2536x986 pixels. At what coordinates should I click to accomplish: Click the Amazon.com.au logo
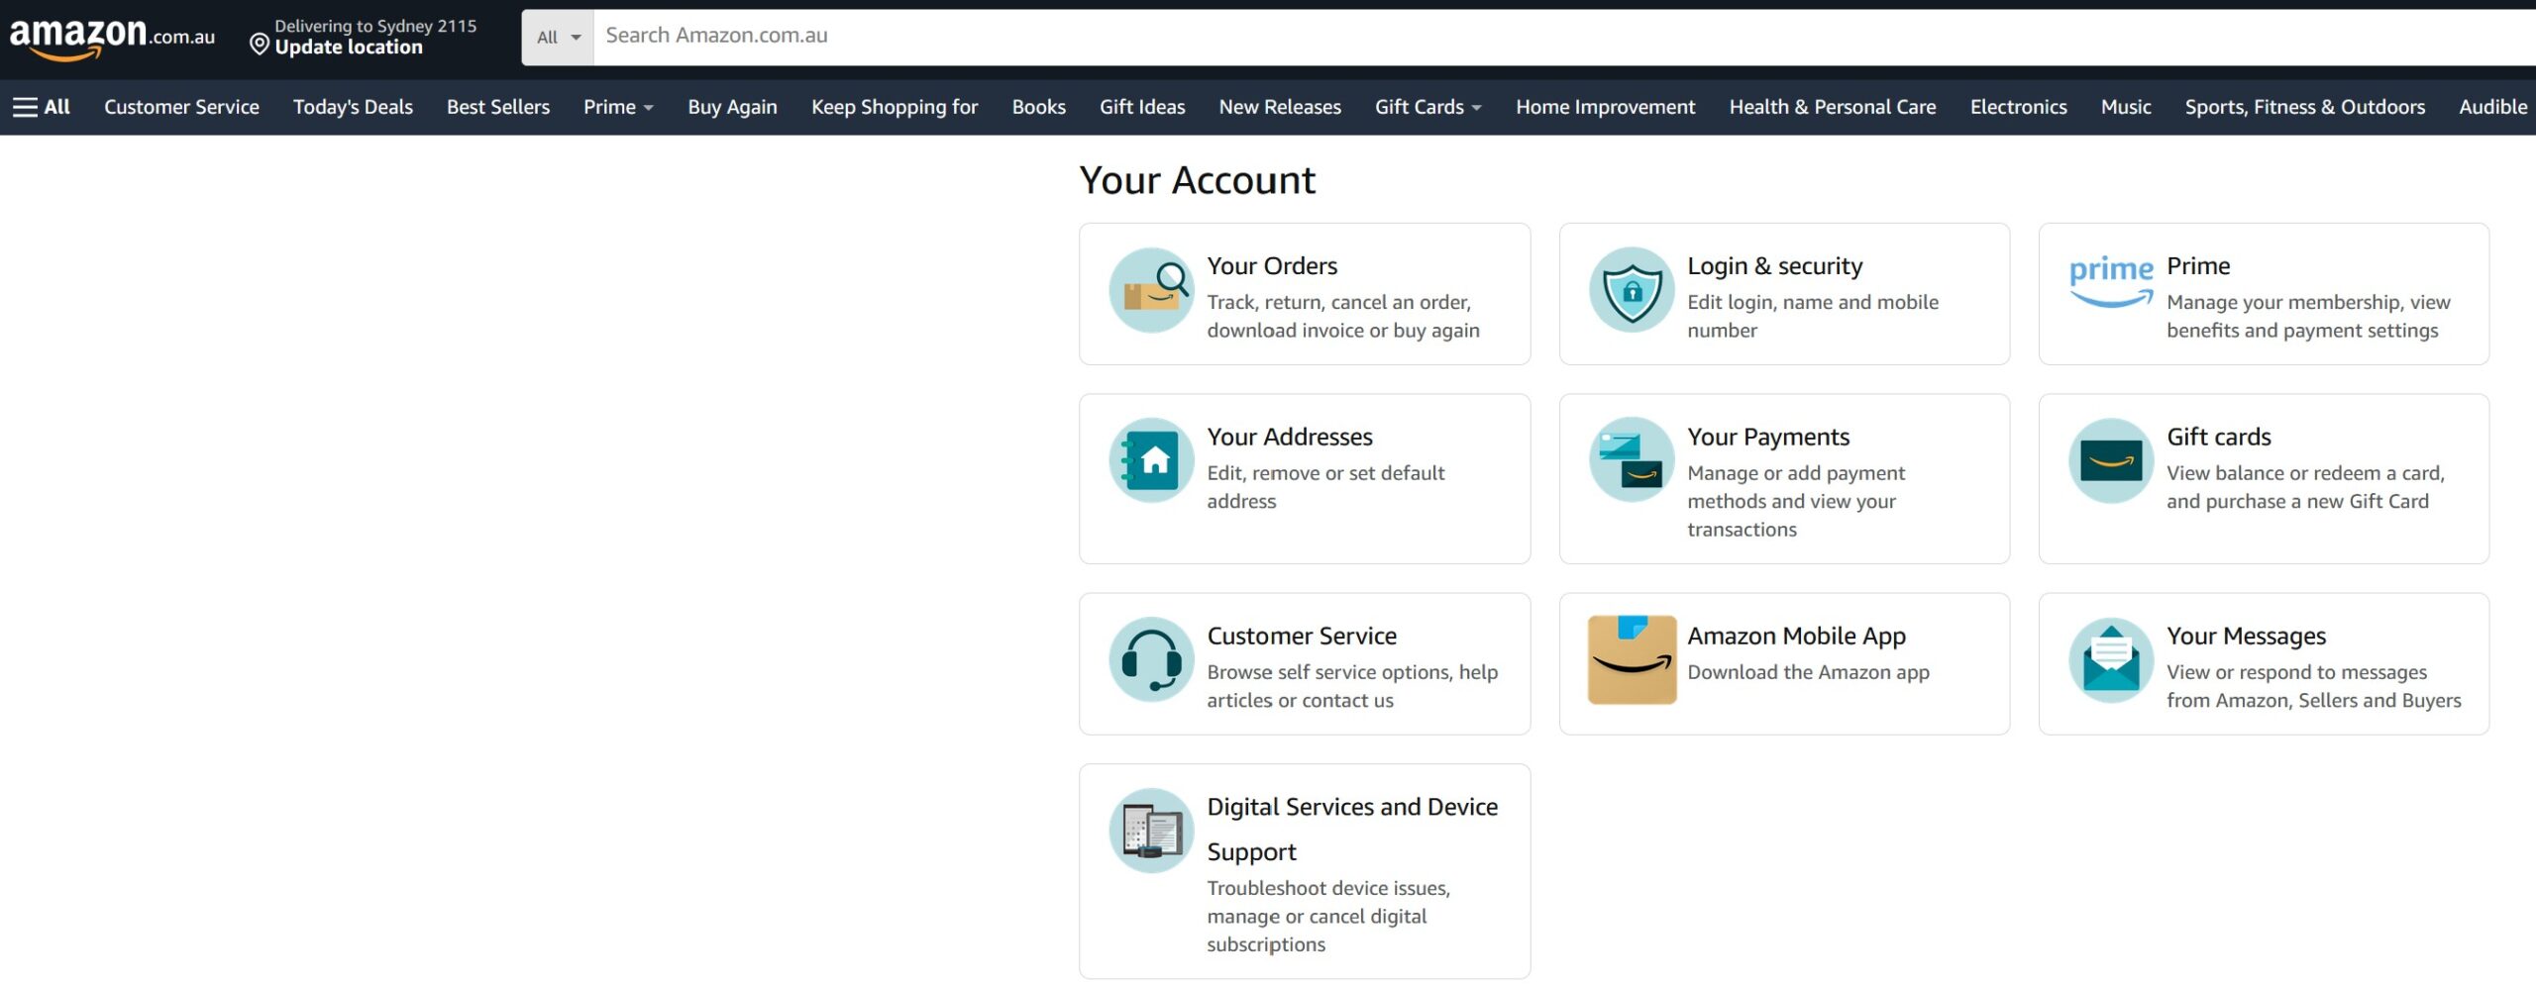click(112, 38)
